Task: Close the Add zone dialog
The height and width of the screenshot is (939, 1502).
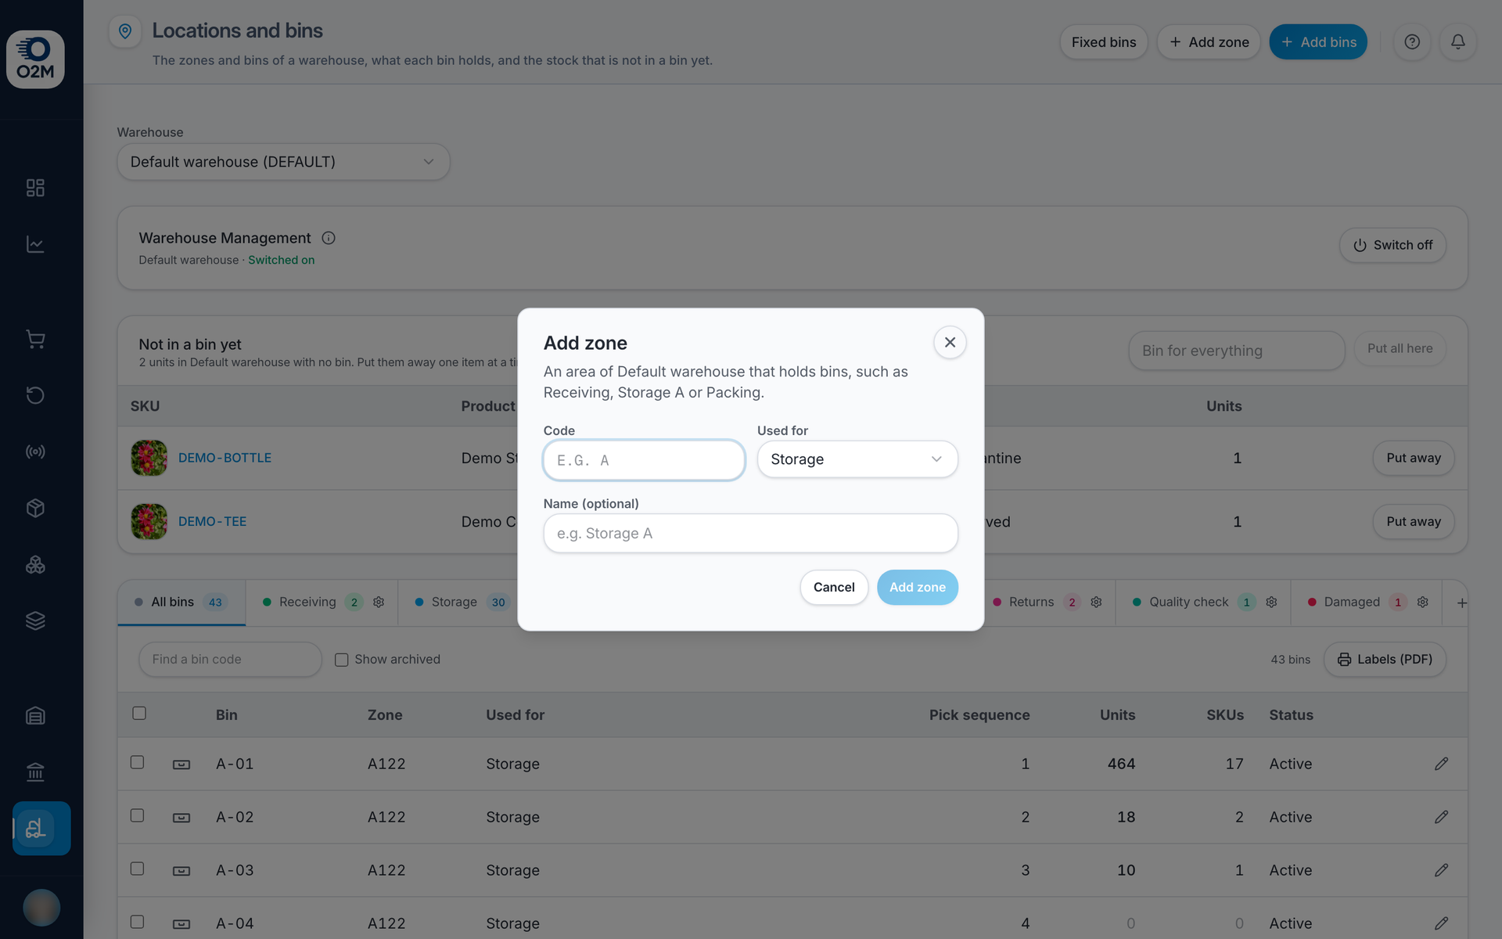Action: pyautogui.click(x=950, y=343)
